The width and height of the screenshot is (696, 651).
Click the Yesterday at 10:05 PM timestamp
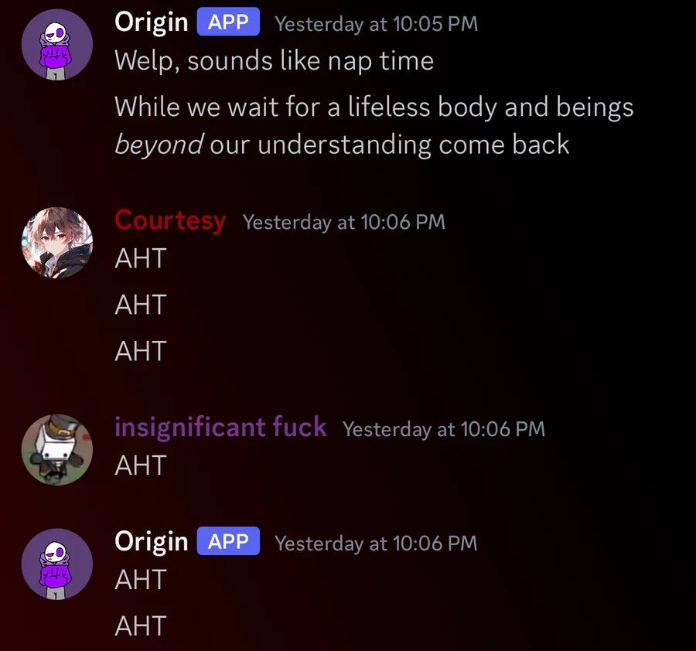coord(377,24)
